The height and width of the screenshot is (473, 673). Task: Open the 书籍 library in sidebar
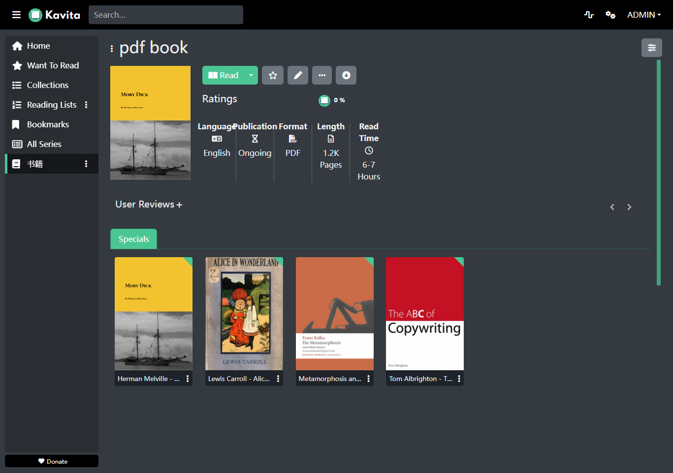[47, 164]
